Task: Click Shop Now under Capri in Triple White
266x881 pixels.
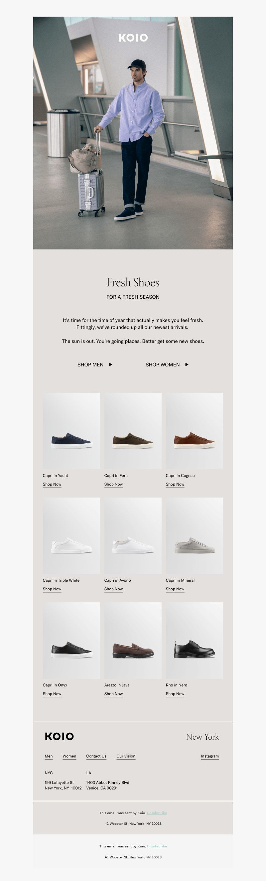Action: (x=52, y=589)
